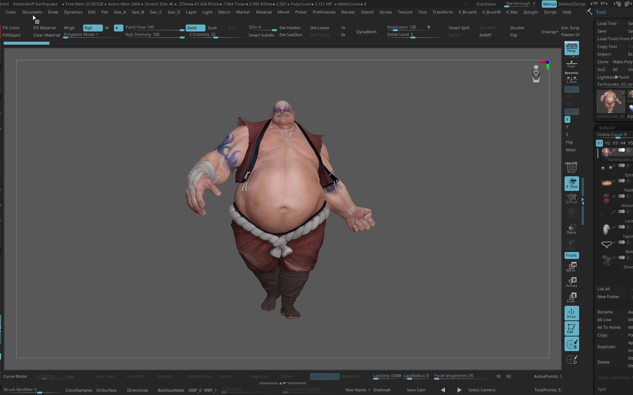The width and height of the screenshot is (633, 395).
Task: Click the Tool palette hammer icon
Action: click(589, 12)
